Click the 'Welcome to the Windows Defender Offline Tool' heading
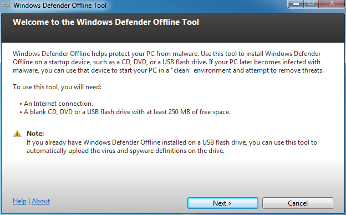Screen dimensions: 346x215 (x=106, y=22)
